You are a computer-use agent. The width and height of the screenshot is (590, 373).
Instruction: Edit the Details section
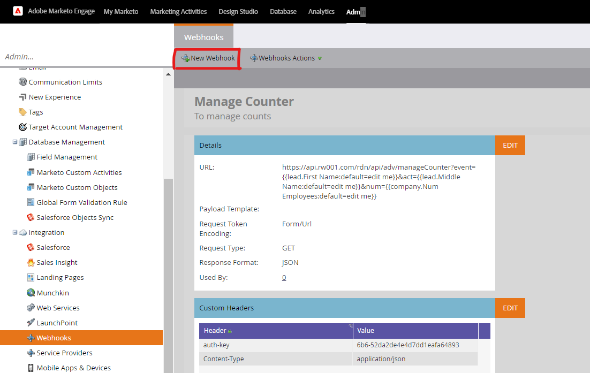pos(510,145)
